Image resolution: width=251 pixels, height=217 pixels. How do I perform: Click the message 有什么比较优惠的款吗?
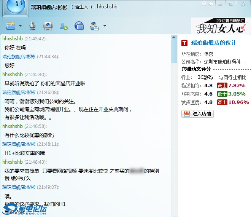[29, 135]
